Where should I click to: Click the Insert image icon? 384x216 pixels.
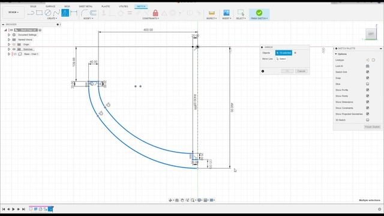pos(227,13)
